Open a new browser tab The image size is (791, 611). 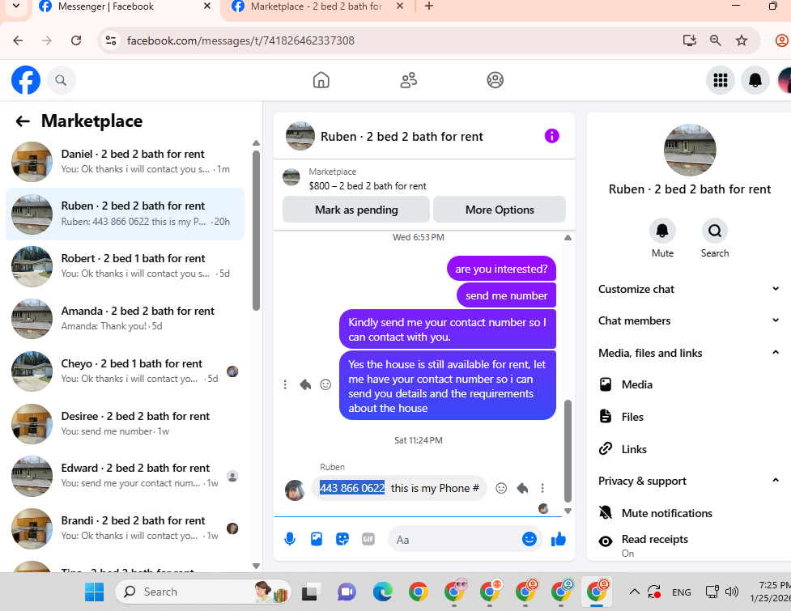(429, 6)
